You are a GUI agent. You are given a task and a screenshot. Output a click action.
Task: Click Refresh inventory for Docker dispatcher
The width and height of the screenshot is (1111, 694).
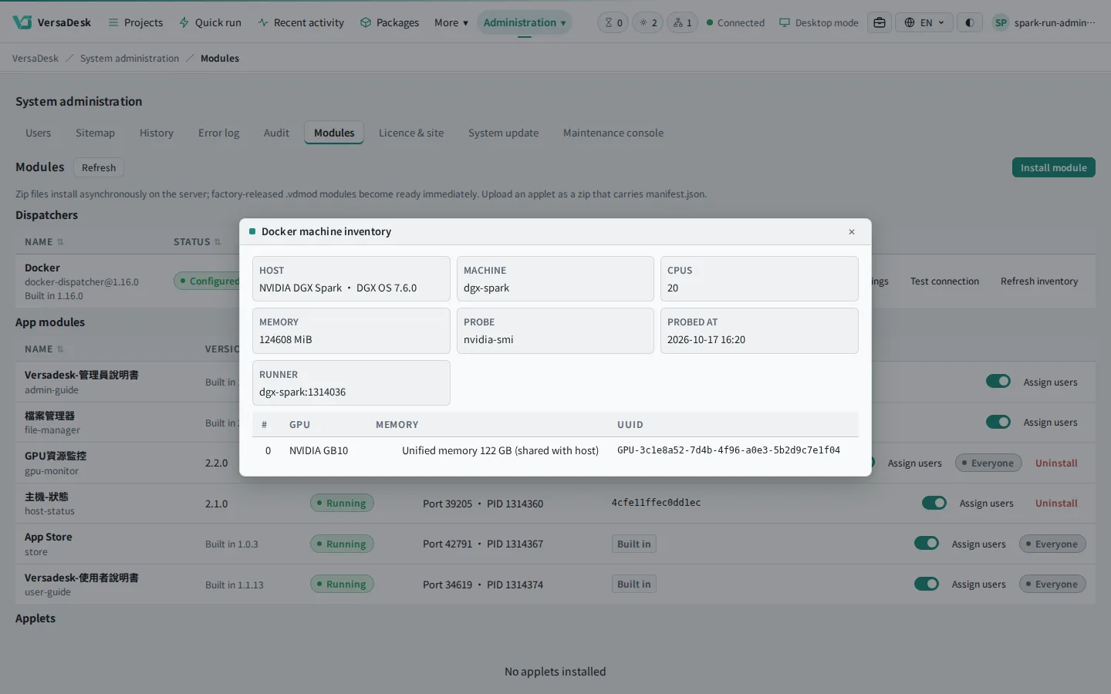tap(1039, 281)
